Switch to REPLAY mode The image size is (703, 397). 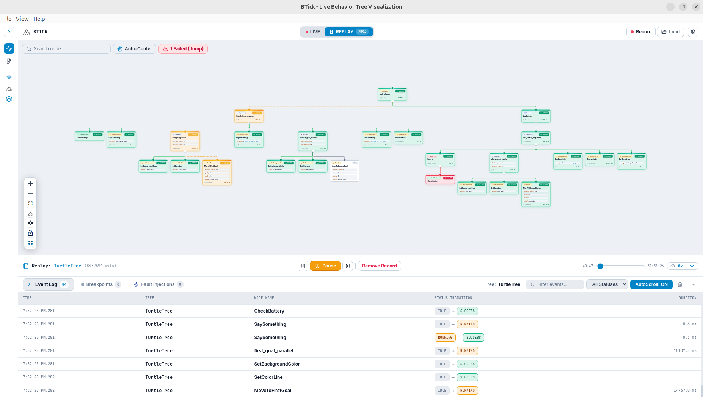pos(348,32)
